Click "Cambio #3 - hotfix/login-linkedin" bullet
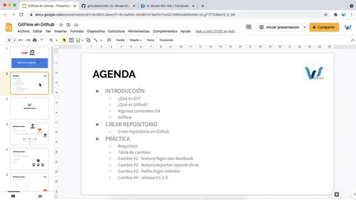The image size is (356, 200). click(x=149, y=171)
